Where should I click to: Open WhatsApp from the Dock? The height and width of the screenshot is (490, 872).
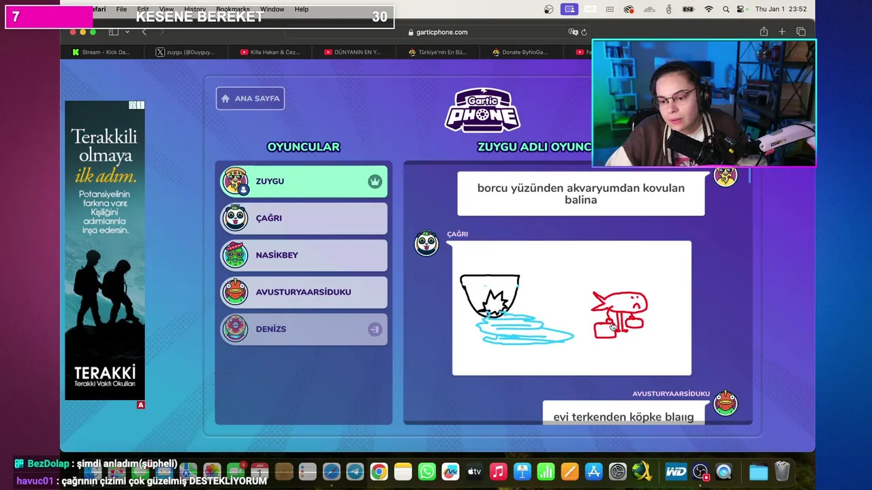[x=427, y=472]
